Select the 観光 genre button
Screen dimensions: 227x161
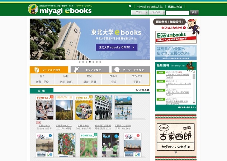point(90,76)
